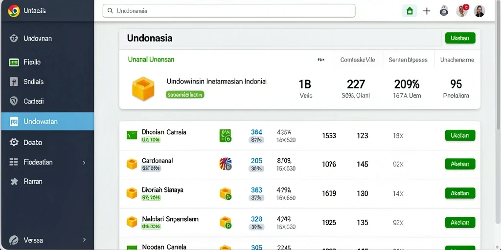
Task: Click the Deaba gear icon in sidebar
Action: pos(14,142)
